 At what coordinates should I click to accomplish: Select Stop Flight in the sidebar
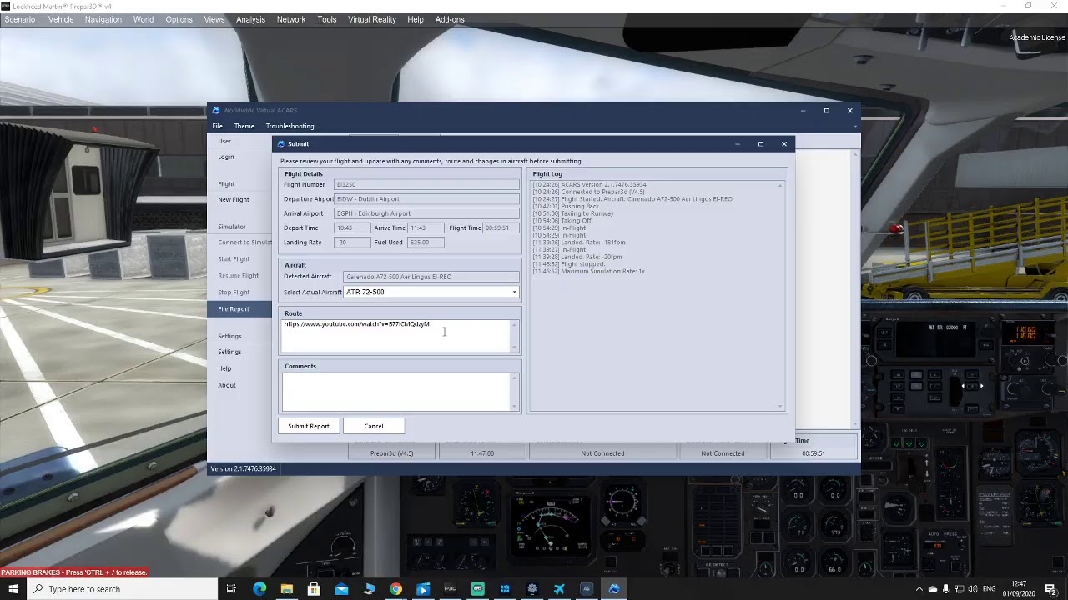pos(234,292)
